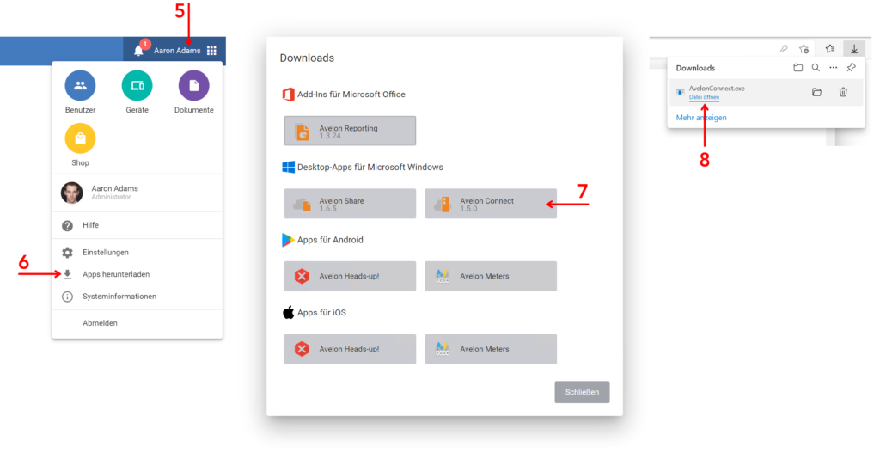Click the Einstellungen gear icon
The height and width of the screenshot is (453, 880).
pos(67,253)
